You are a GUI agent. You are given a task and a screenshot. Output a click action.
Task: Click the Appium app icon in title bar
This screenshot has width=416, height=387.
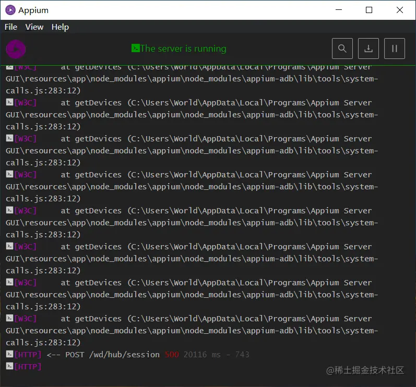tap(10, 10)
